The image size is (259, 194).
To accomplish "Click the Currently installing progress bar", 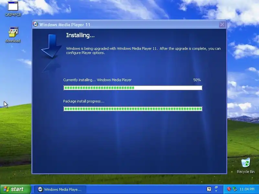I will point(133,88).
